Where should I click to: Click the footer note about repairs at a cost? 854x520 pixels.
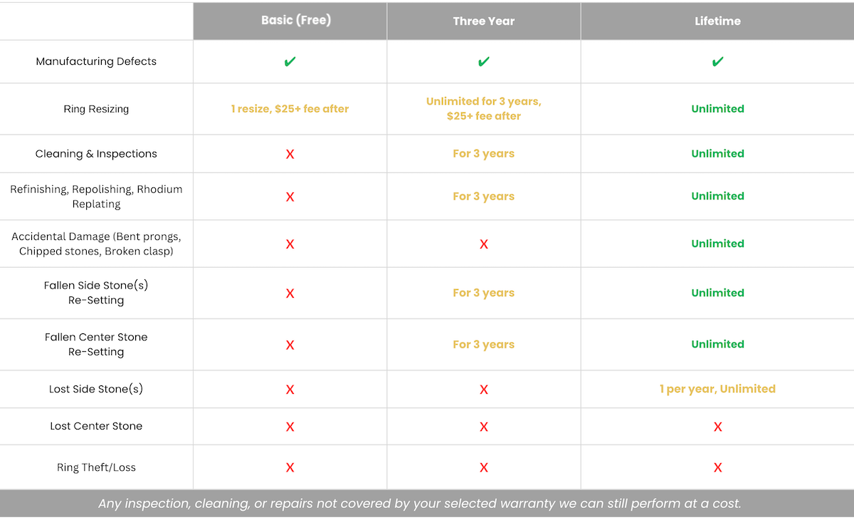tap(420, 504)
